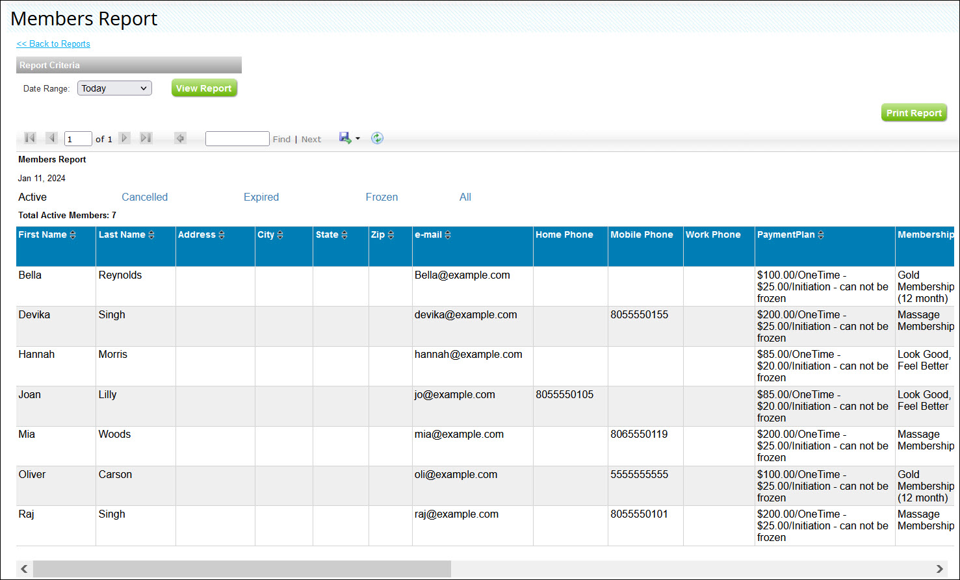960x580 pixels.
Task: Jump to last page of report
Action: point(146,138)
